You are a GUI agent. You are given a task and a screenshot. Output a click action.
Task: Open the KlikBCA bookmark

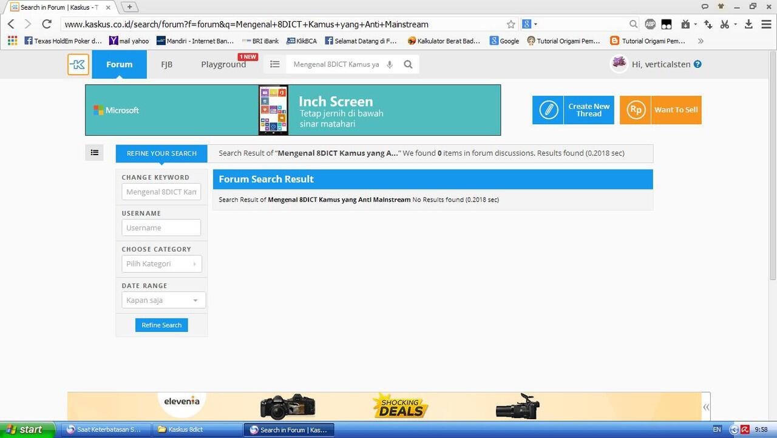click(x=302, y=41)
